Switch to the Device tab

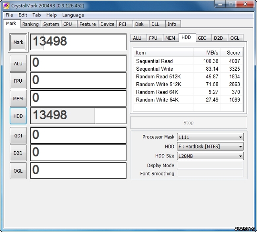107,24
